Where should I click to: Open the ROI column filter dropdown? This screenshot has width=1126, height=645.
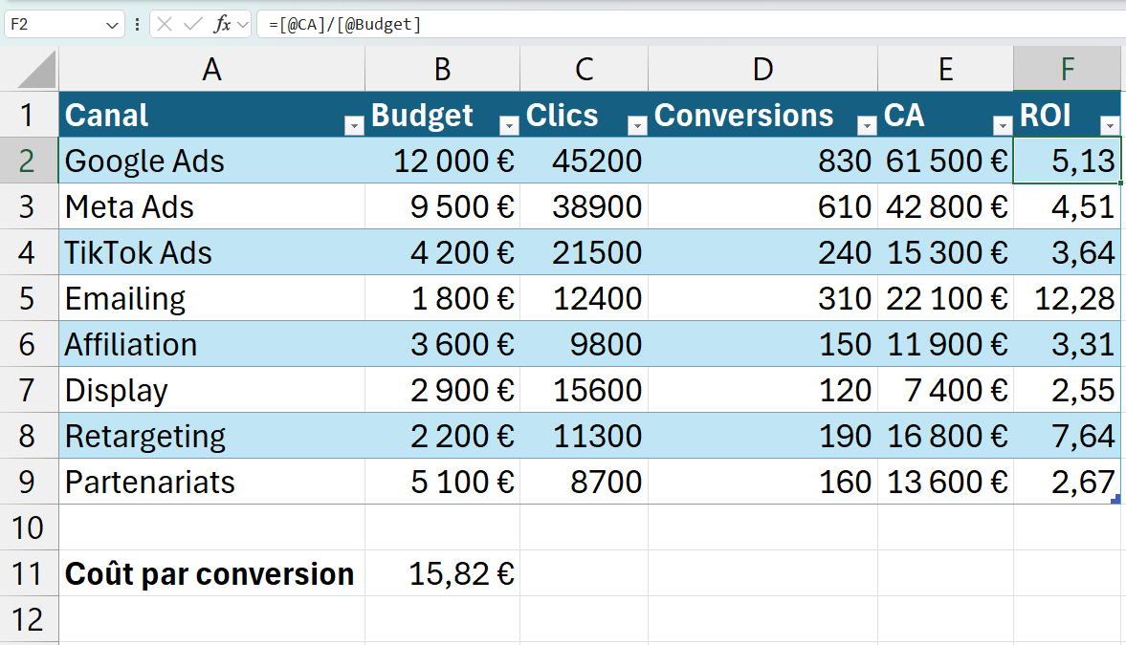tap(1110, 125)
